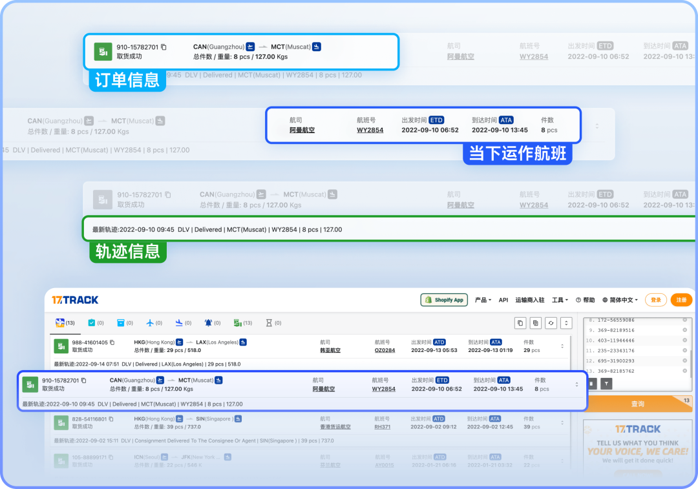The image size is (698, 489).
Task: Click the arrival icon beside SIN(Singapore)
Action: click(238, 419)
